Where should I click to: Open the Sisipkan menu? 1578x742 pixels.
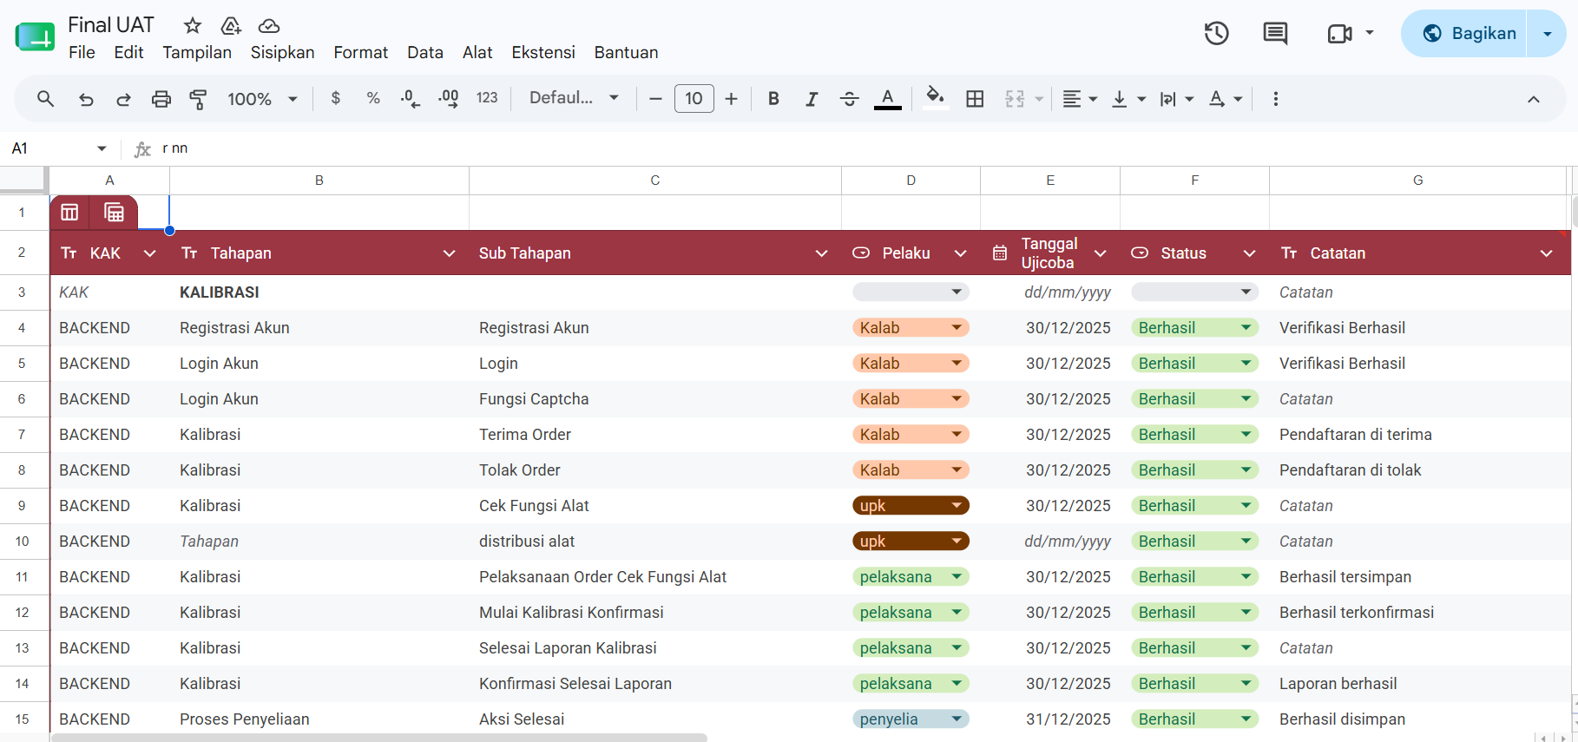click(x=282, y=52)
